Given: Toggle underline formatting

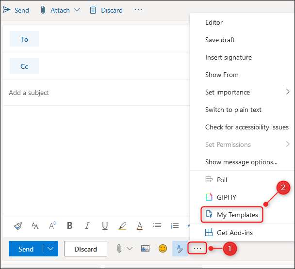Looking at the screenshot, I should point(105,226).
